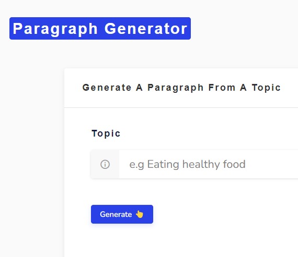The height and width of the screenshot is (257, 298).
Task: Click the gray box surrounding the info icon
Action: click(x=105, y=164)
